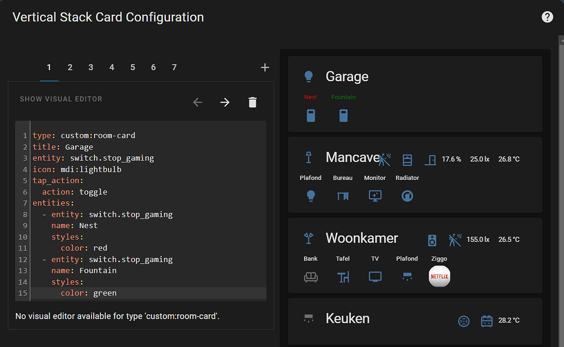Place cursor on line 15 color: green
564x347 pixels.
click(x=88, y=293)
